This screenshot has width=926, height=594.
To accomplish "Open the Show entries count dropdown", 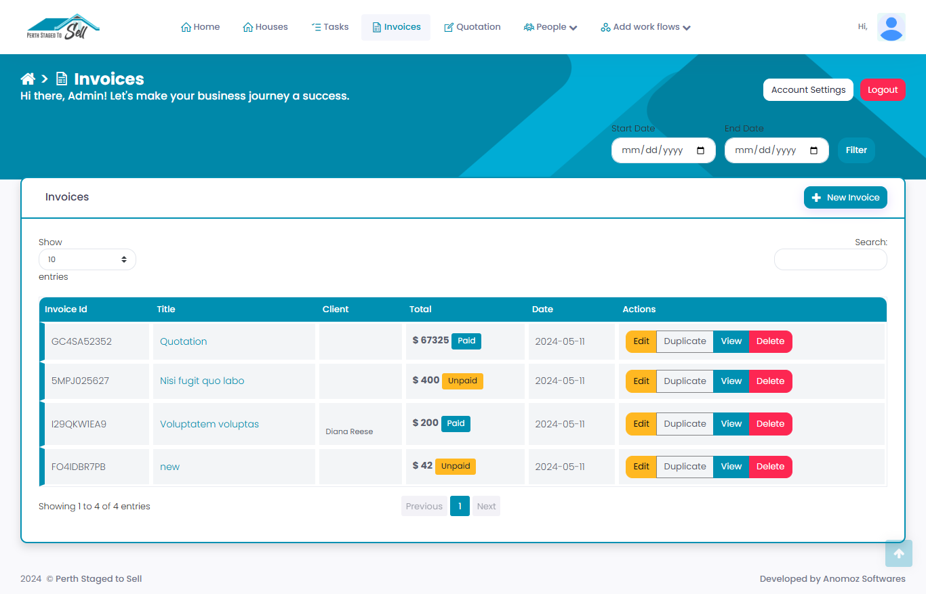I will tap(87, 259).
